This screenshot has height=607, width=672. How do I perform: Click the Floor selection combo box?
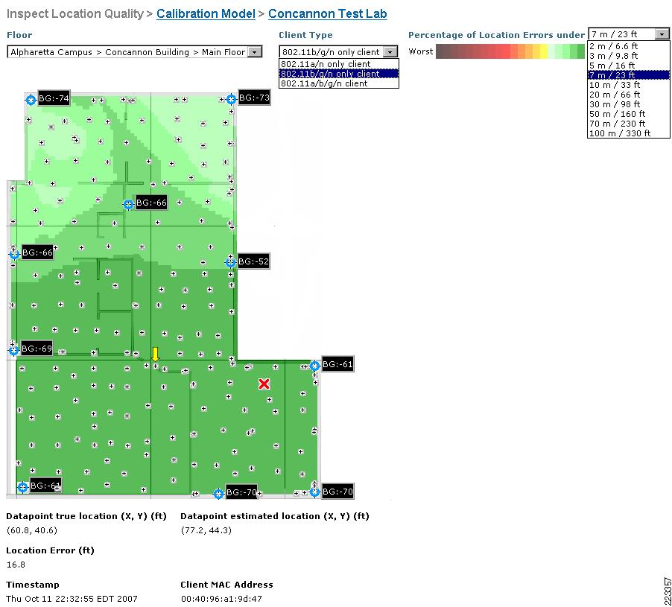[x=134, y=52]
